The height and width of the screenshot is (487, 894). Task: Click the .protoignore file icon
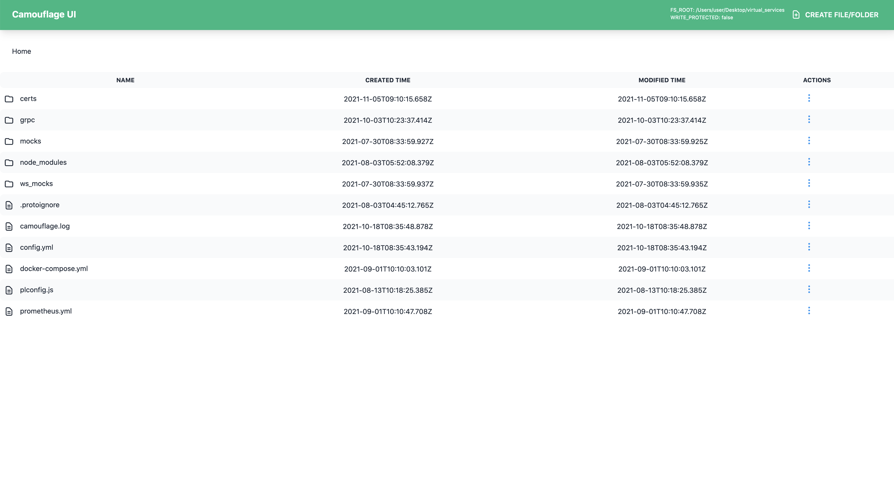coord(9,205)
